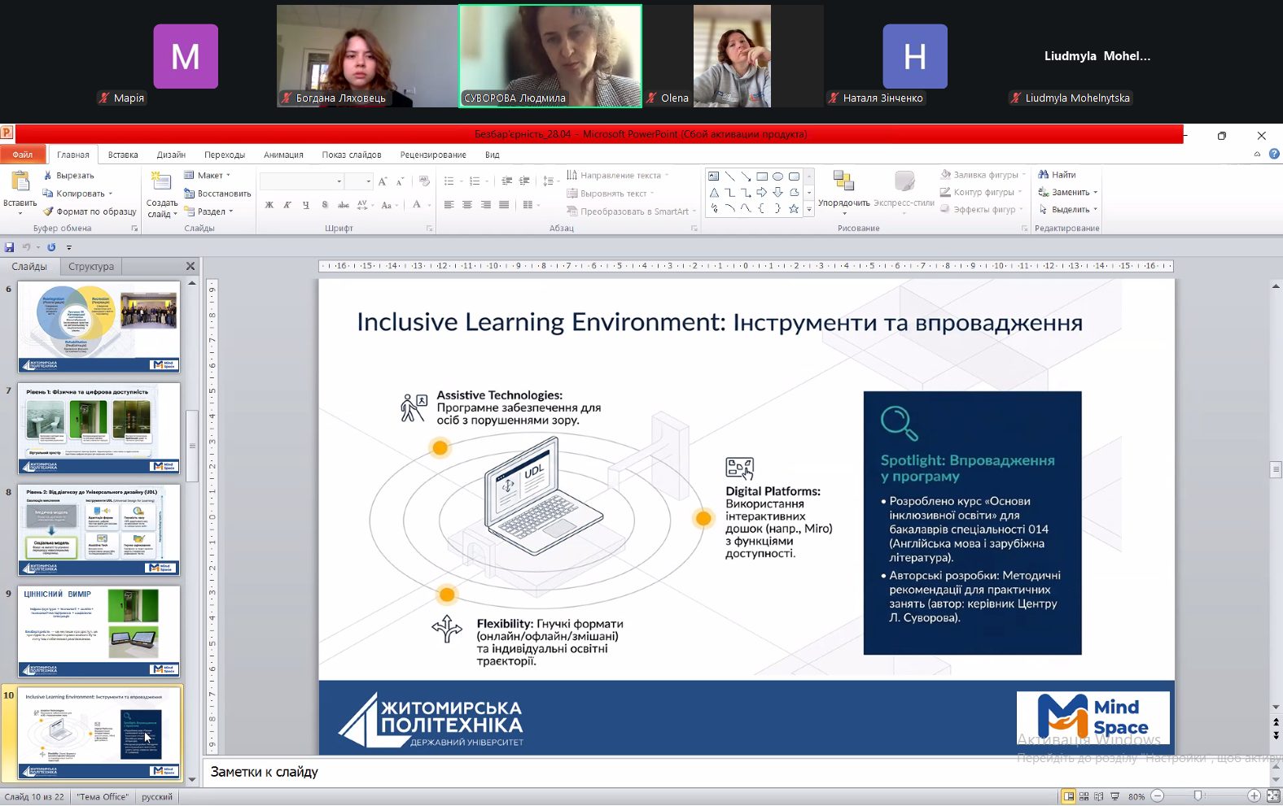Open the Заменить replace dropdown arrow

(1096, 193)
